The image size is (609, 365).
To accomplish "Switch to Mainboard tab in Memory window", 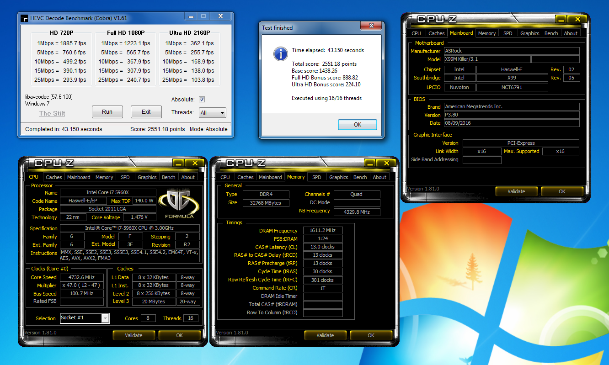I will tap(270, 177).
